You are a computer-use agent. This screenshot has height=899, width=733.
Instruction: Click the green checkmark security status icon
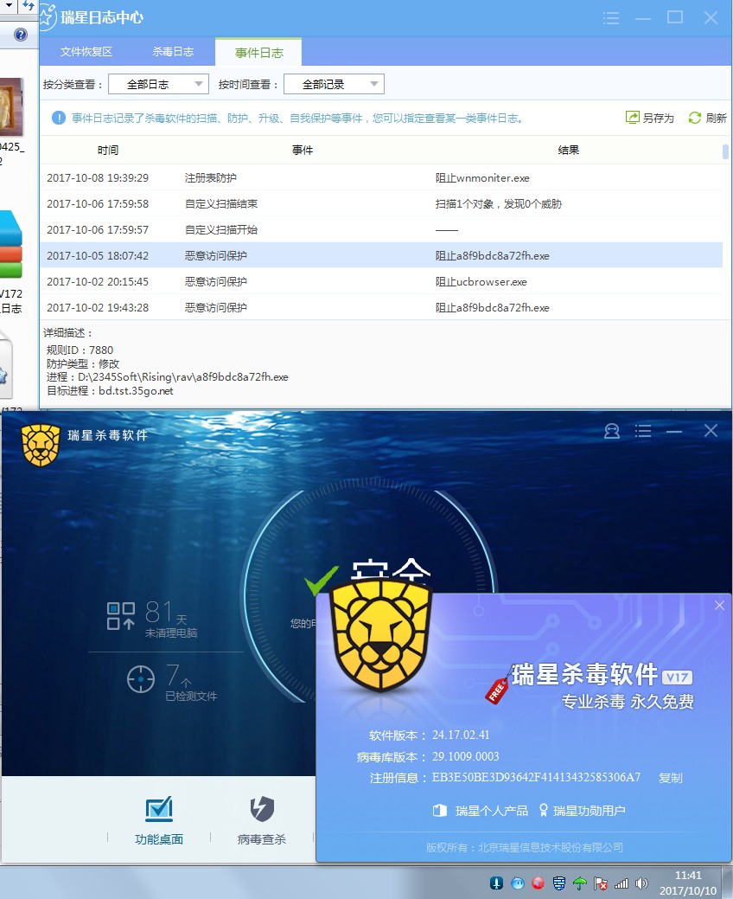tap(322, 580)
